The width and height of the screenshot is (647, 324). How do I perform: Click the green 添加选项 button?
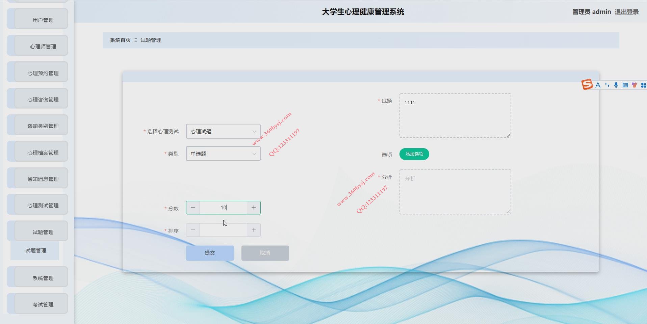(414, 154)
